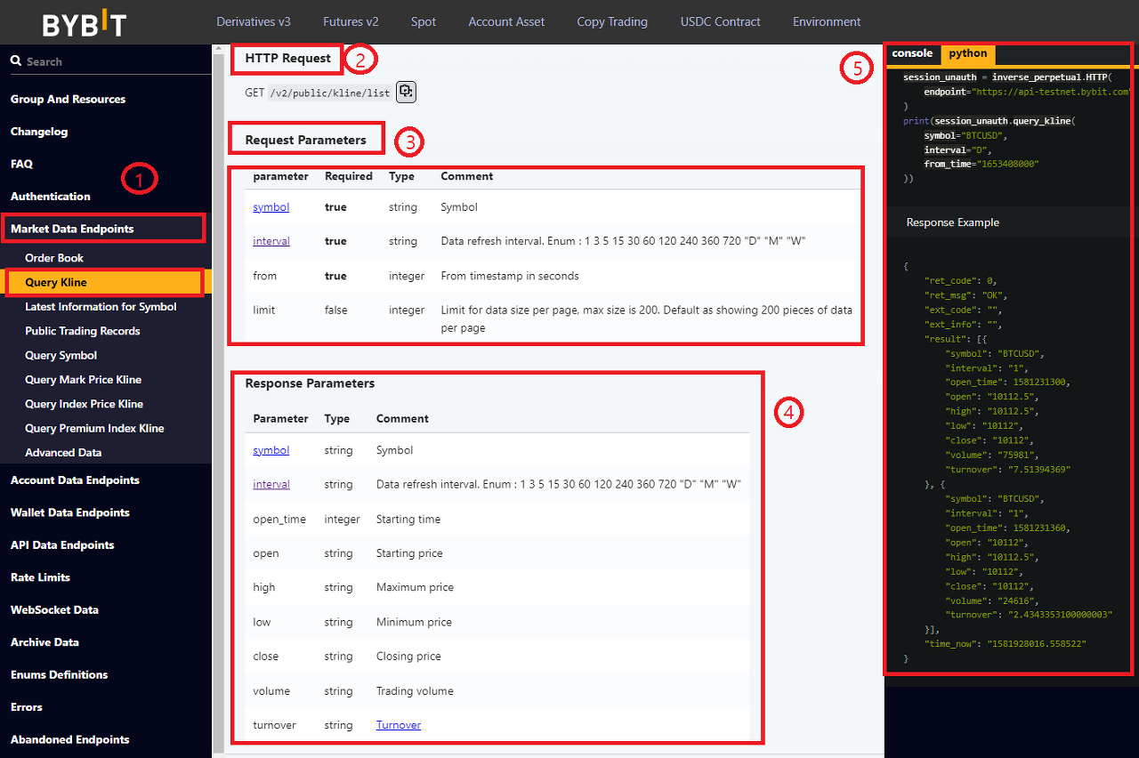Open USDC Contract docs
This screenshot has width=1139, height=758.
pos(721,21)
